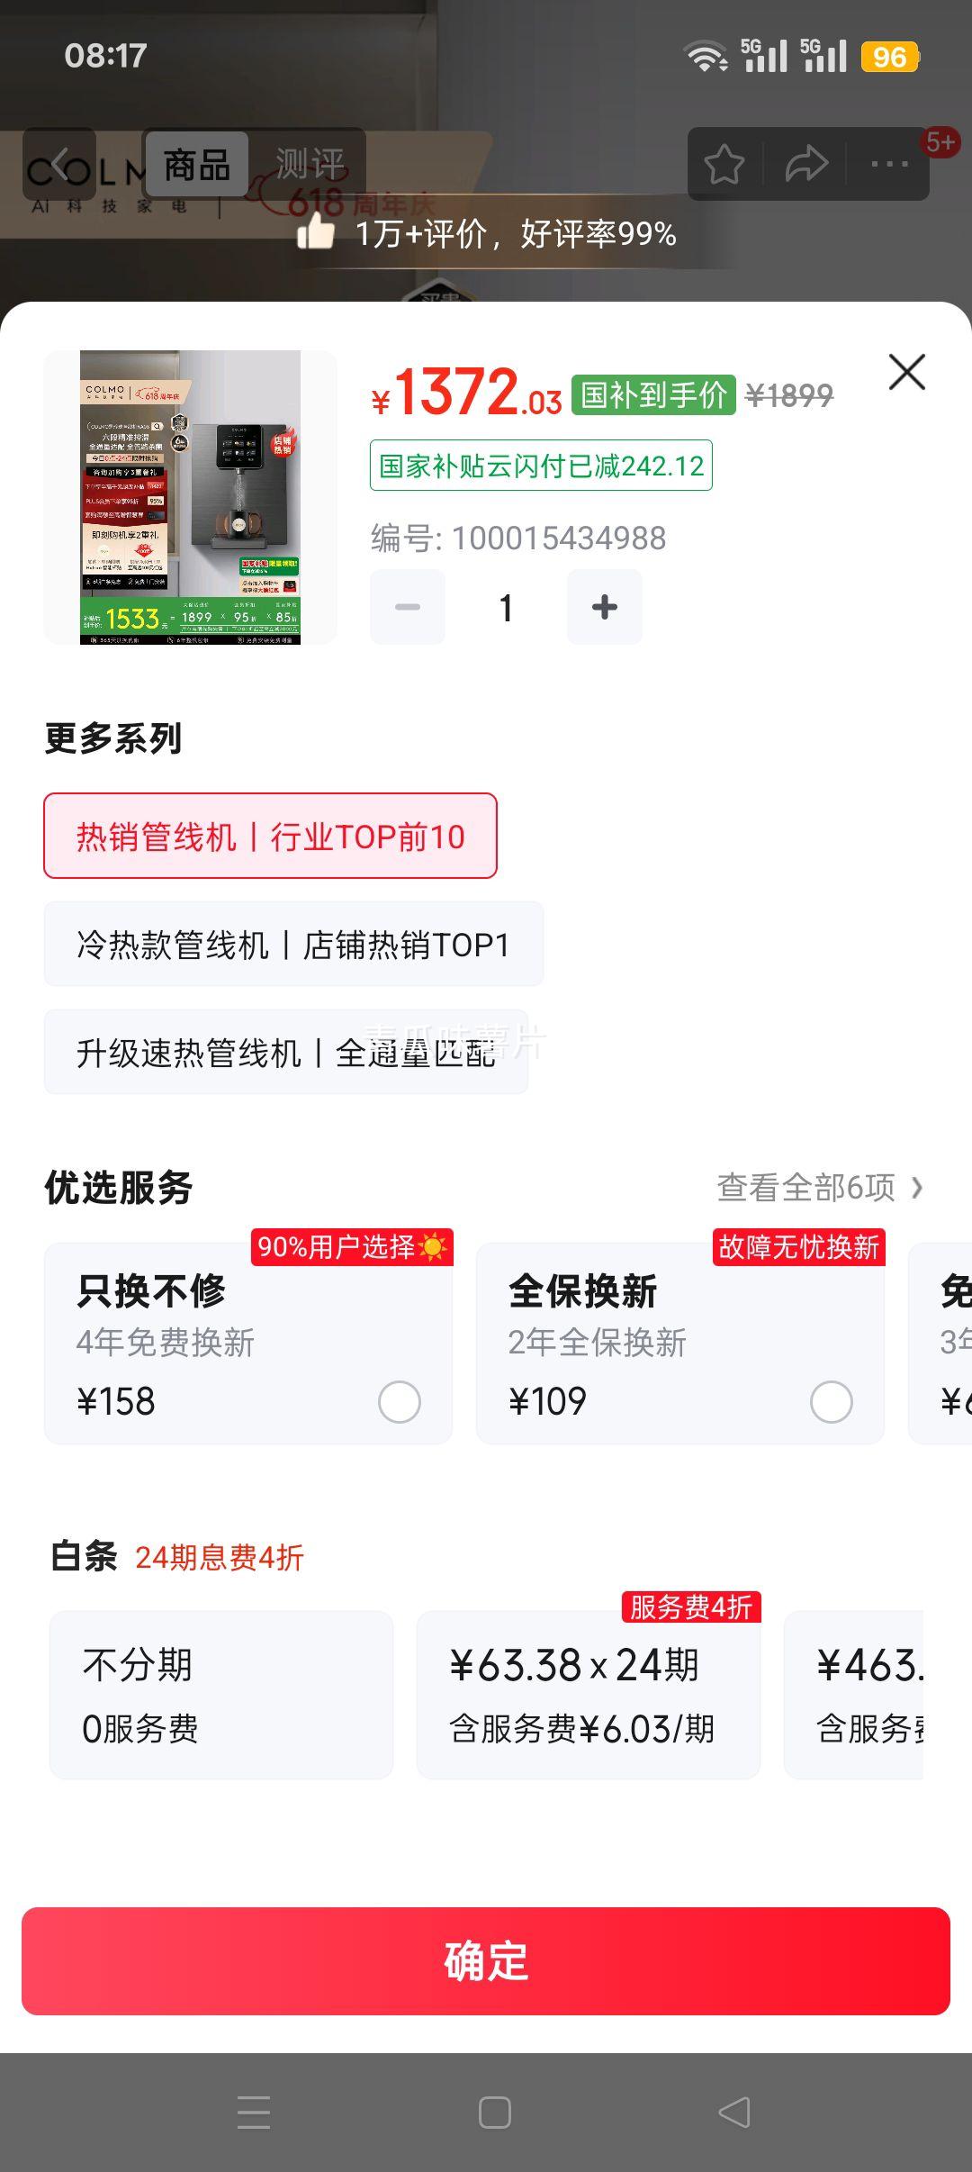
Task: Close the options sheet with X
Action: [906, 371]
